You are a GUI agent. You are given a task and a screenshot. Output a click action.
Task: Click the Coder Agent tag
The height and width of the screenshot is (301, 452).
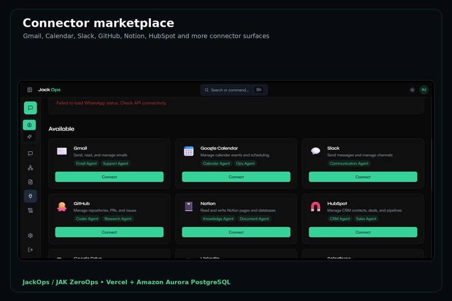click(x=87, y=219)
